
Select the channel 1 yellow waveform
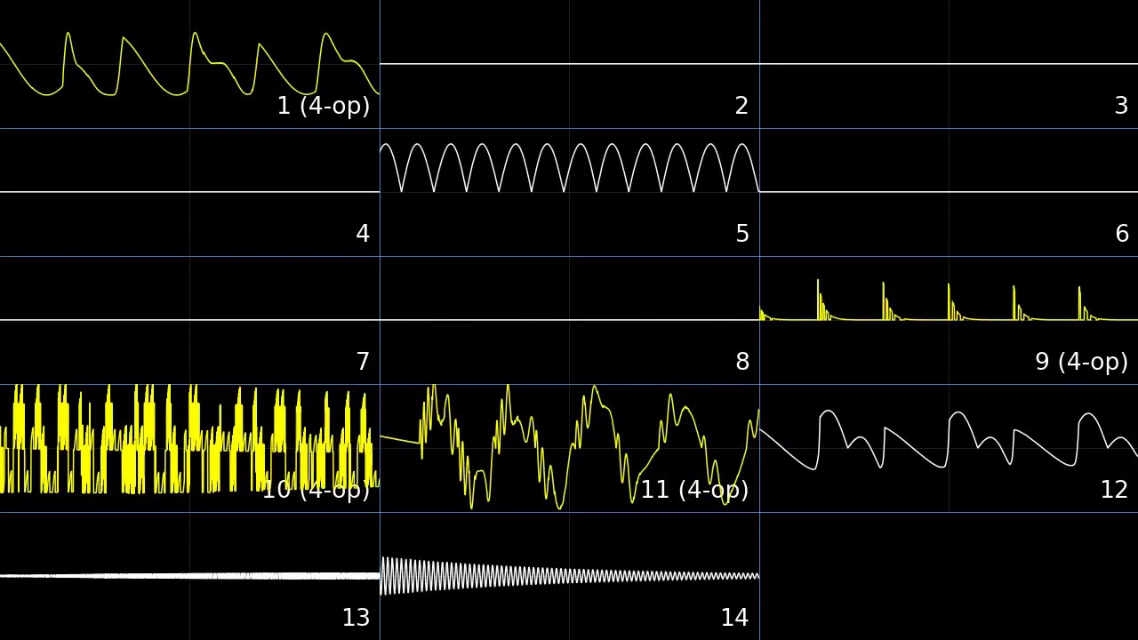(x=189, y=64)
